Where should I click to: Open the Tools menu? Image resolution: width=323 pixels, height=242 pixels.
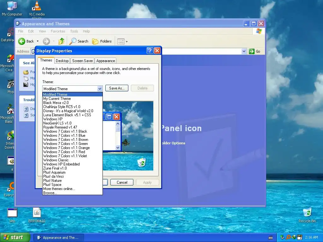tap(74, 31)
